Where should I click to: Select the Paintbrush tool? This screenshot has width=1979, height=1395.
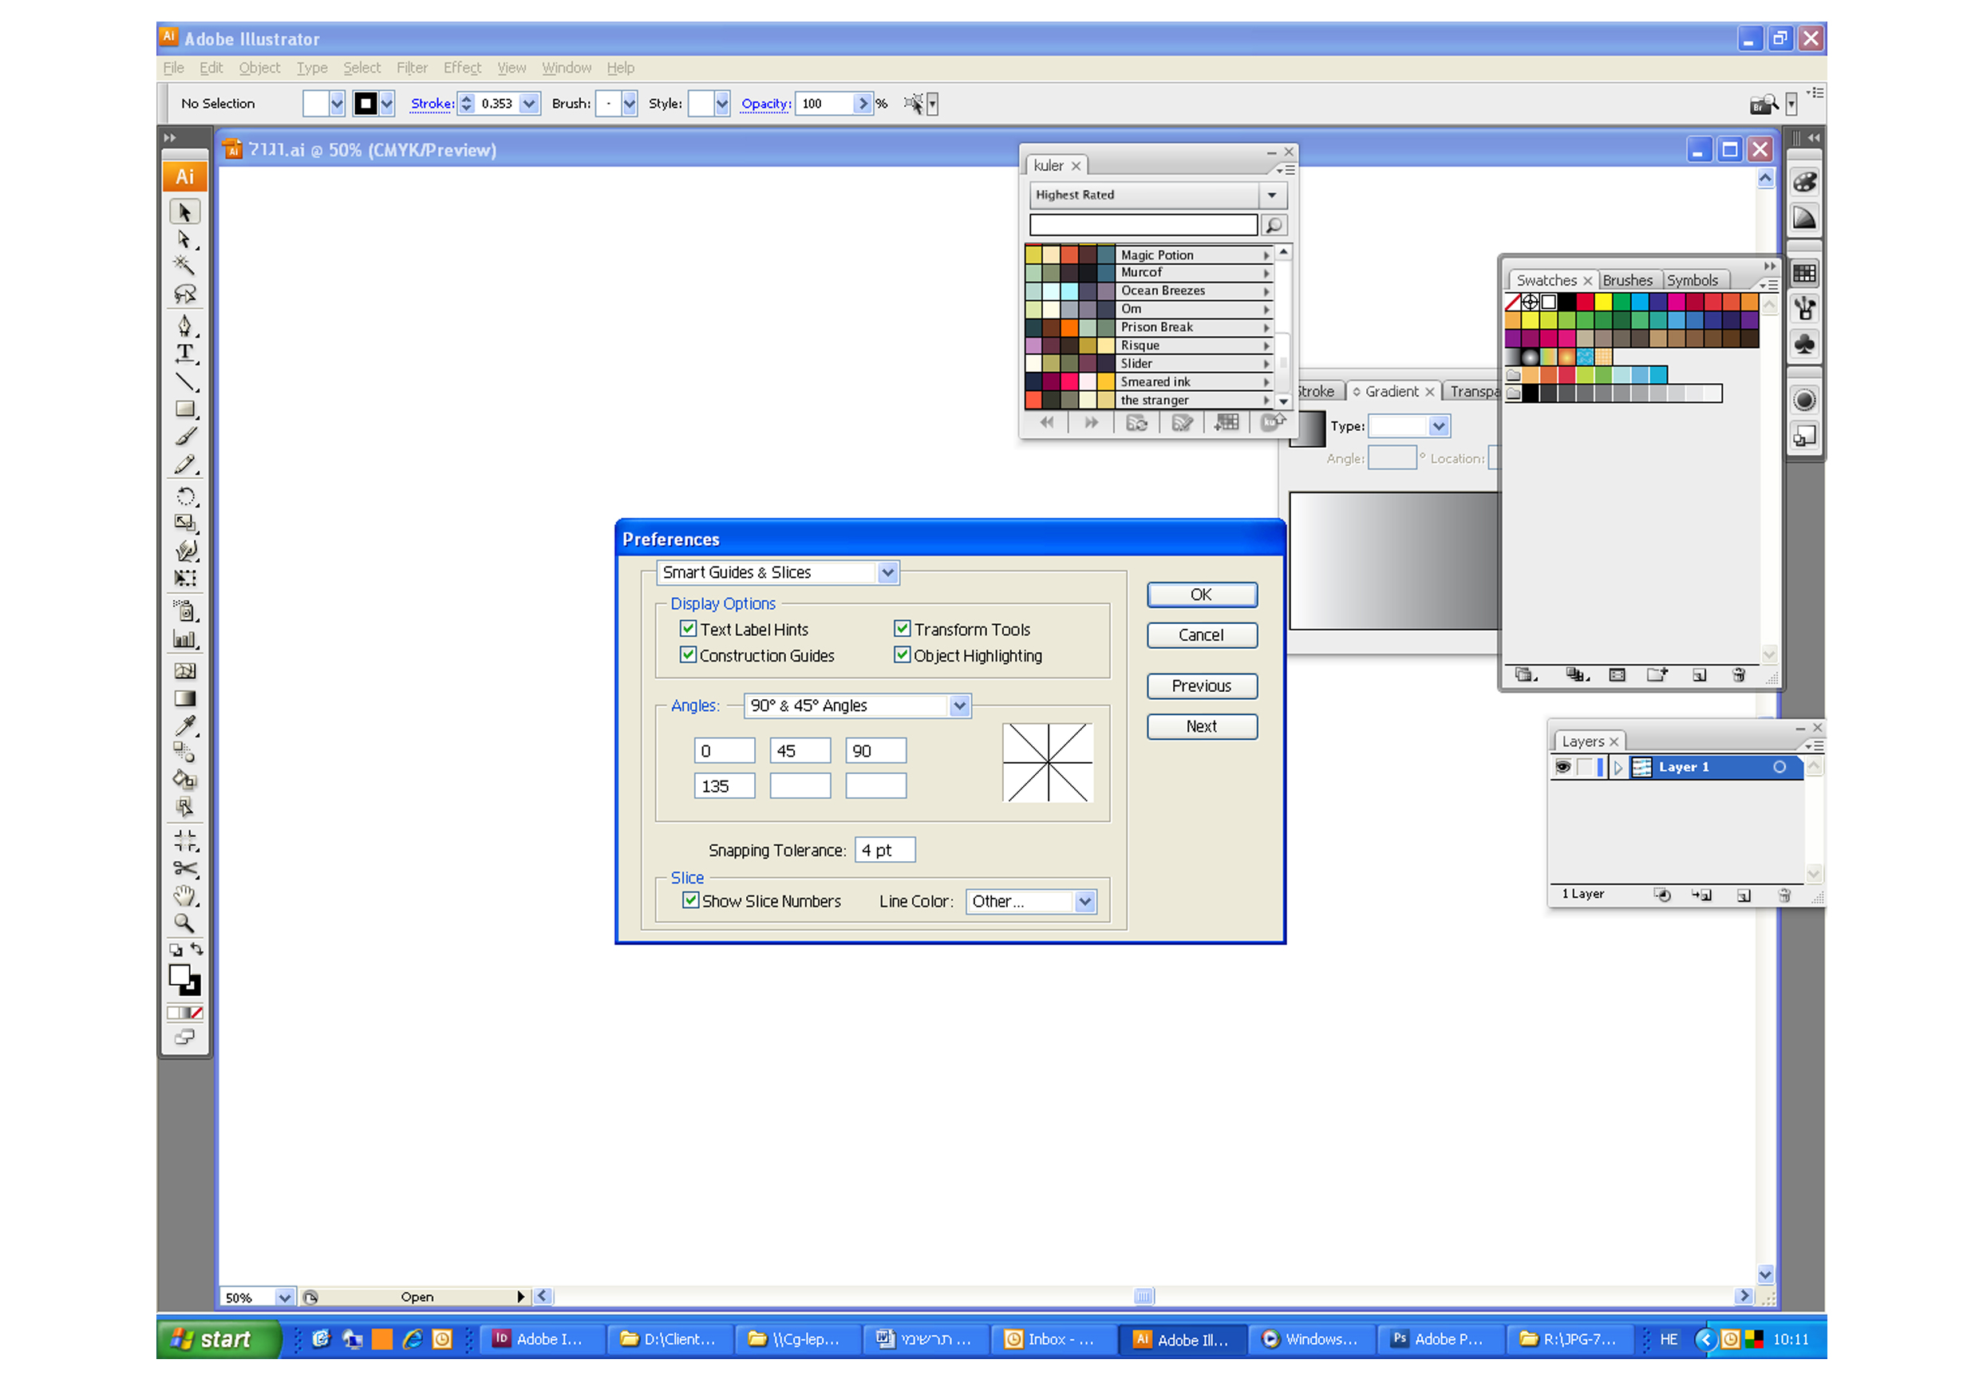[184, 437]
